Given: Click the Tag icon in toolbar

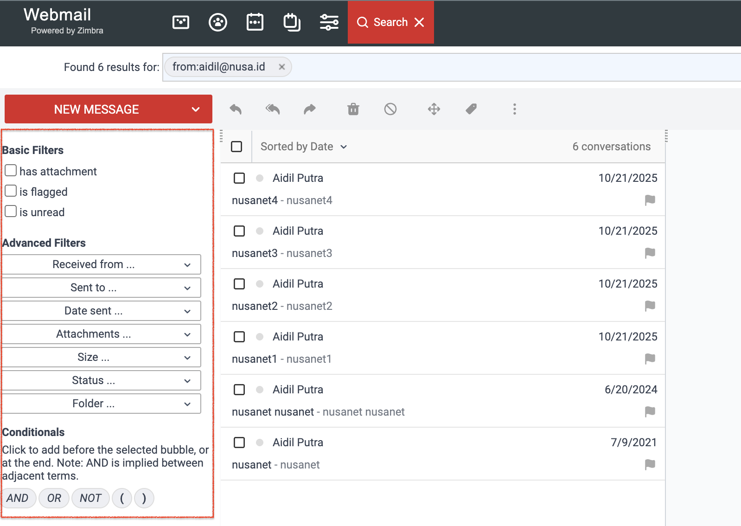Looking at the screenshot, I should pos(471,109).
